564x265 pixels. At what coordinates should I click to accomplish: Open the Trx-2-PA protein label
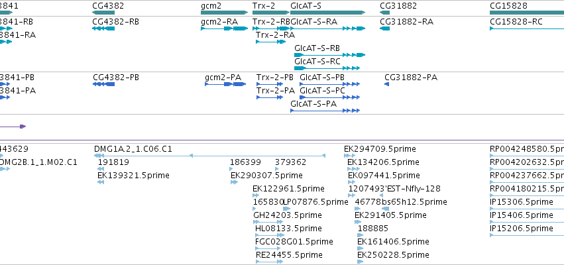[276, 91]
